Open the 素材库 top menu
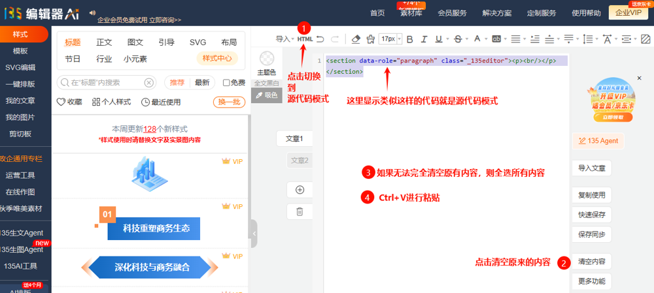The image size is (654, 293). 412,13
